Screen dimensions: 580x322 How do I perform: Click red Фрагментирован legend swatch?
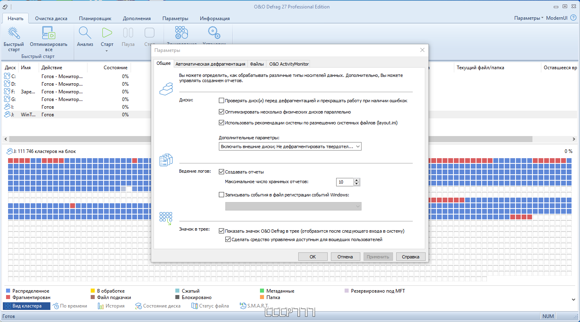point(8,297)
